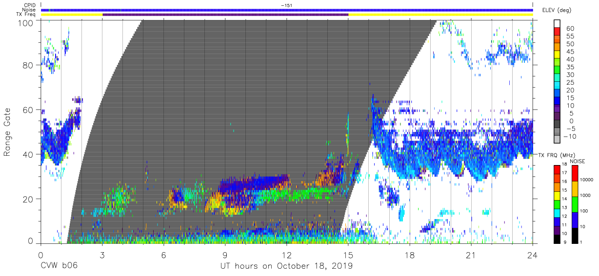Click the '3' tick on the UT hours axis
599x276 pixels.
click(102, 255)
